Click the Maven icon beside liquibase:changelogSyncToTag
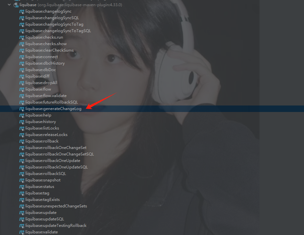 [x=22, y=25]
